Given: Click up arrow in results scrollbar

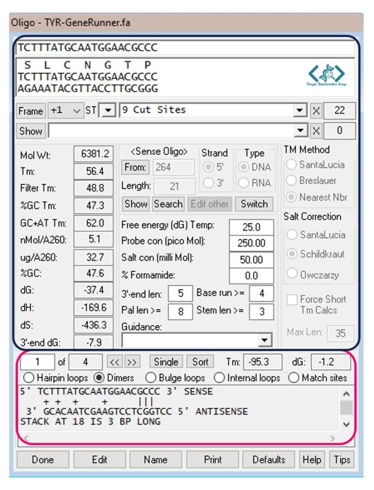Looking at the screenshot, I should pyautogui.click(x=346, y=394).
